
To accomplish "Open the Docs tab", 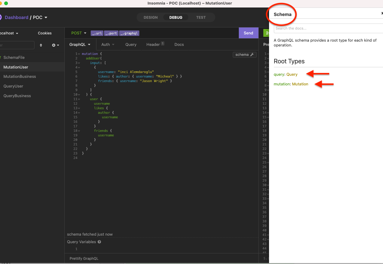I will (x=179, y=44).
